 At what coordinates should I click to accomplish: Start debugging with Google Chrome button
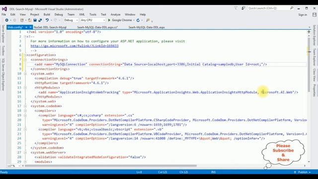tap(120, 20)
